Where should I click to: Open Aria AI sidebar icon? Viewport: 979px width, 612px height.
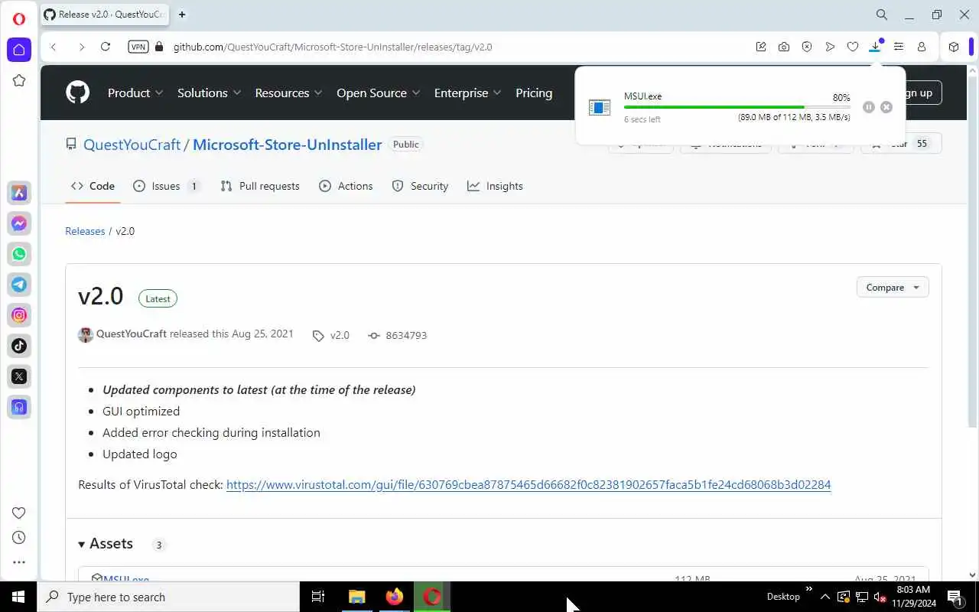pyautogui.click(x=19, y=193)
